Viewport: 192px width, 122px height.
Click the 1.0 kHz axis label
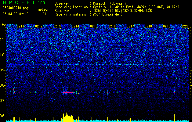[3, 55]
